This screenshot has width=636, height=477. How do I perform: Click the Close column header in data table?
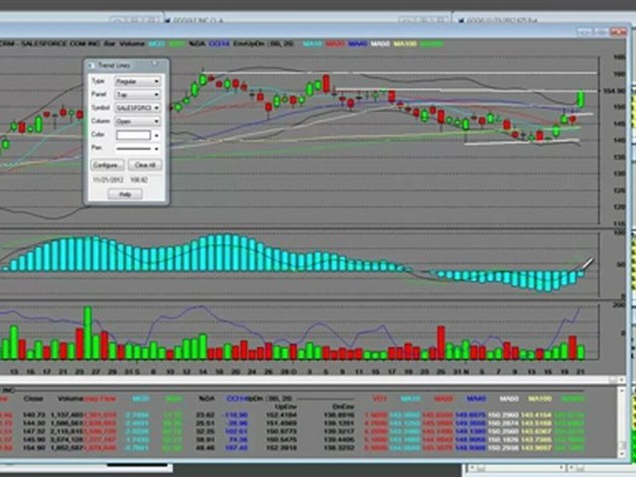click(33, 399)
